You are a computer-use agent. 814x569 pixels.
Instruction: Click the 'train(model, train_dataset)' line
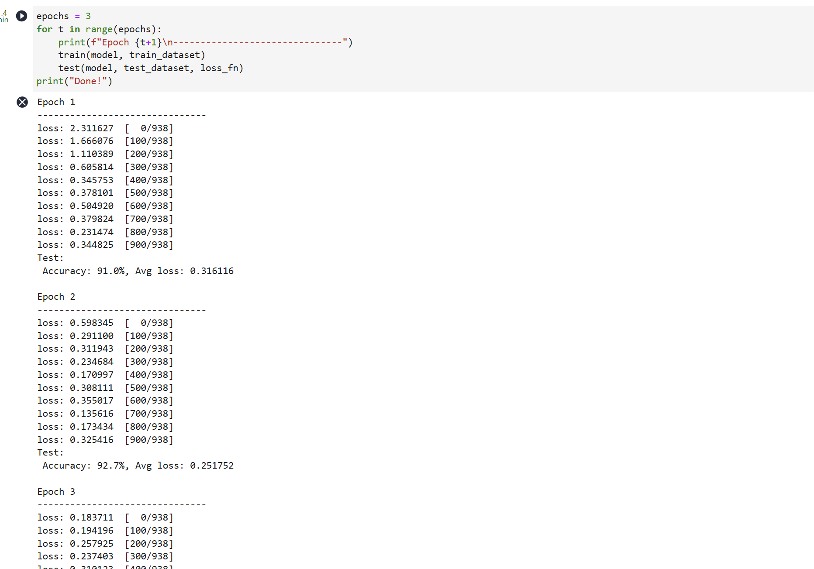[132, 55]
